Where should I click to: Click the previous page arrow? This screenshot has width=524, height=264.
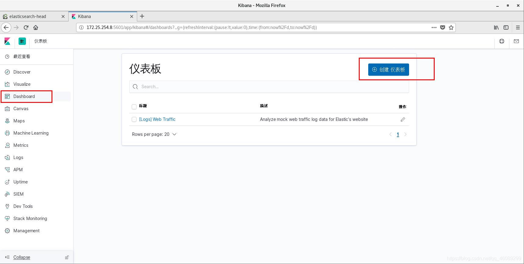click(390, 134)
